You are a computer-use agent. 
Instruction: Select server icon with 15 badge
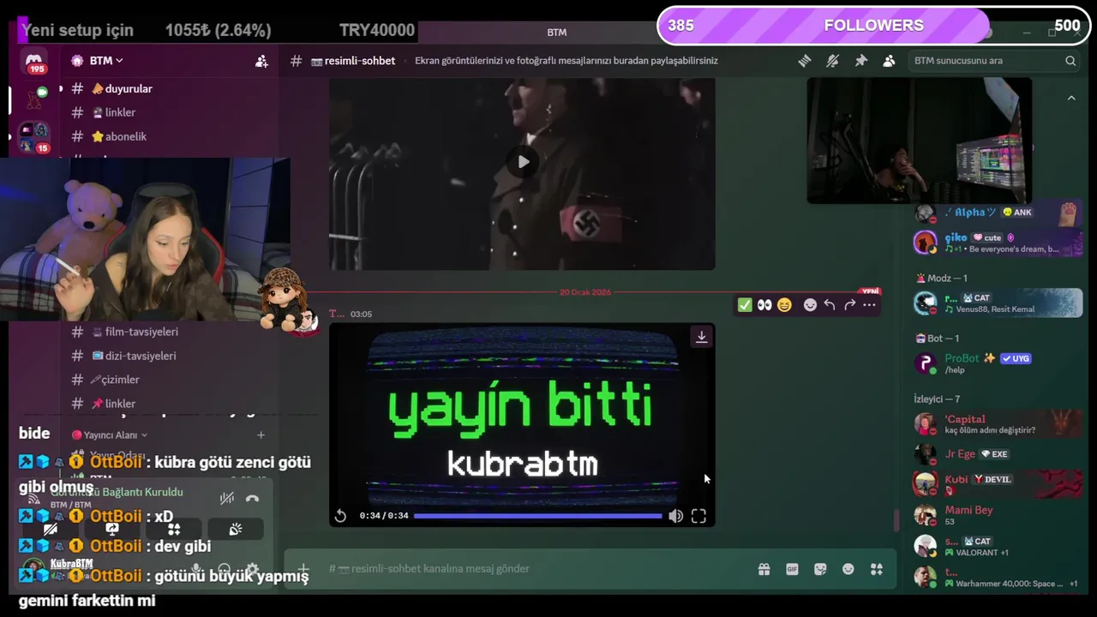(34, 137)
